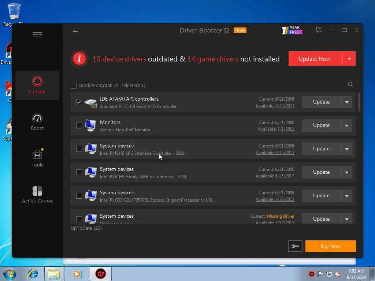Expand the ICH9 LPC Update dropdown arrow

(x=347, y=149)
